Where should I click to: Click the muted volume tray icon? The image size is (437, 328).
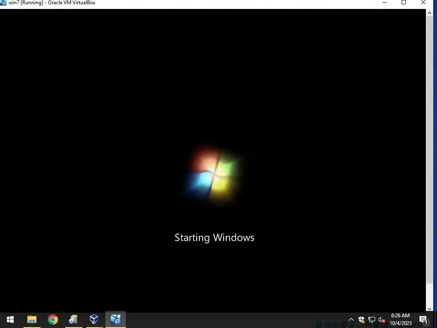(x=382, y=319)
